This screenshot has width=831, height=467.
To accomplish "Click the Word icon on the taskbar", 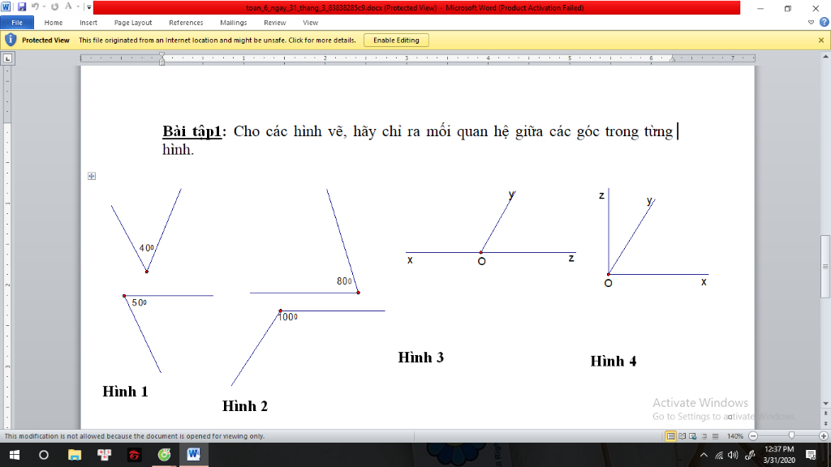I will (x=194, y=455).
